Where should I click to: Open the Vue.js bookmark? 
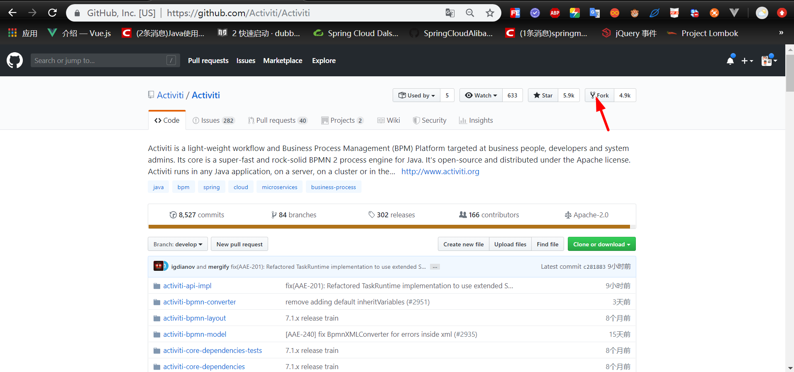click(79, 33)
